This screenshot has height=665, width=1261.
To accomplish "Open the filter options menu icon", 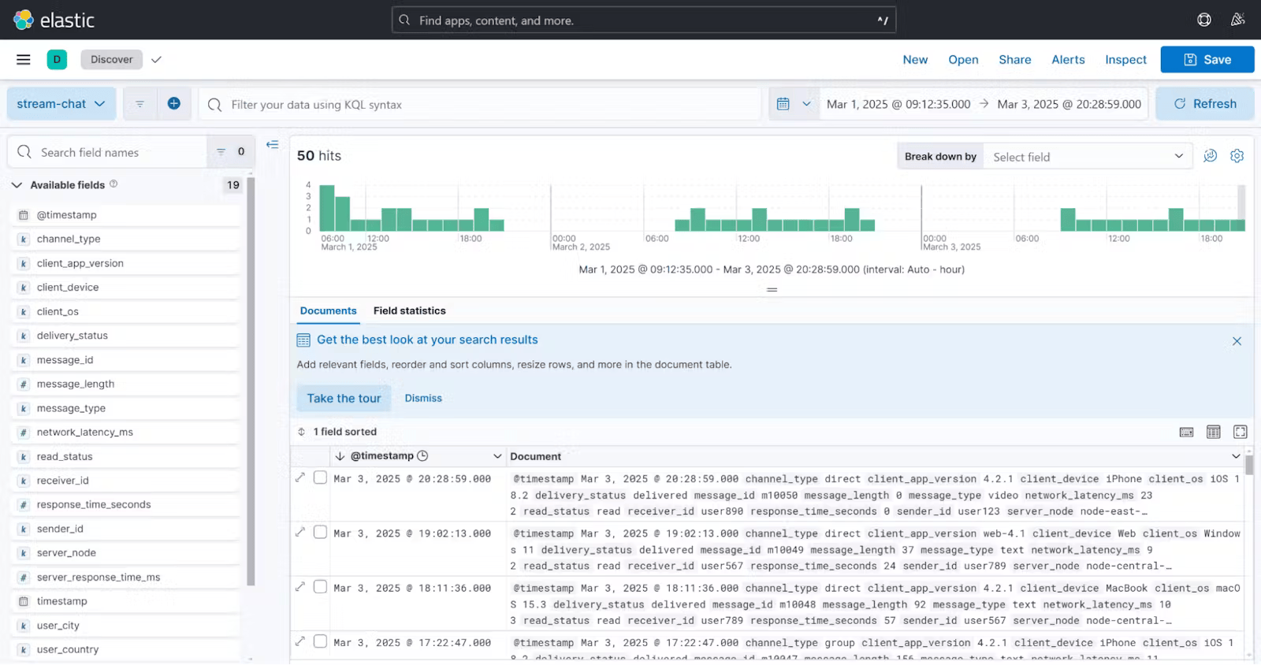I will click(139, 104).
